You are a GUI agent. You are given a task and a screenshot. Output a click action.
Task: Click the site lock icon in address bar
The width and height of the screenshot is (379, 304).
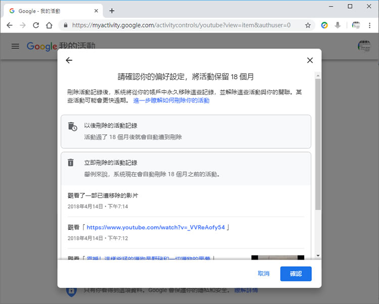point(66,25)
